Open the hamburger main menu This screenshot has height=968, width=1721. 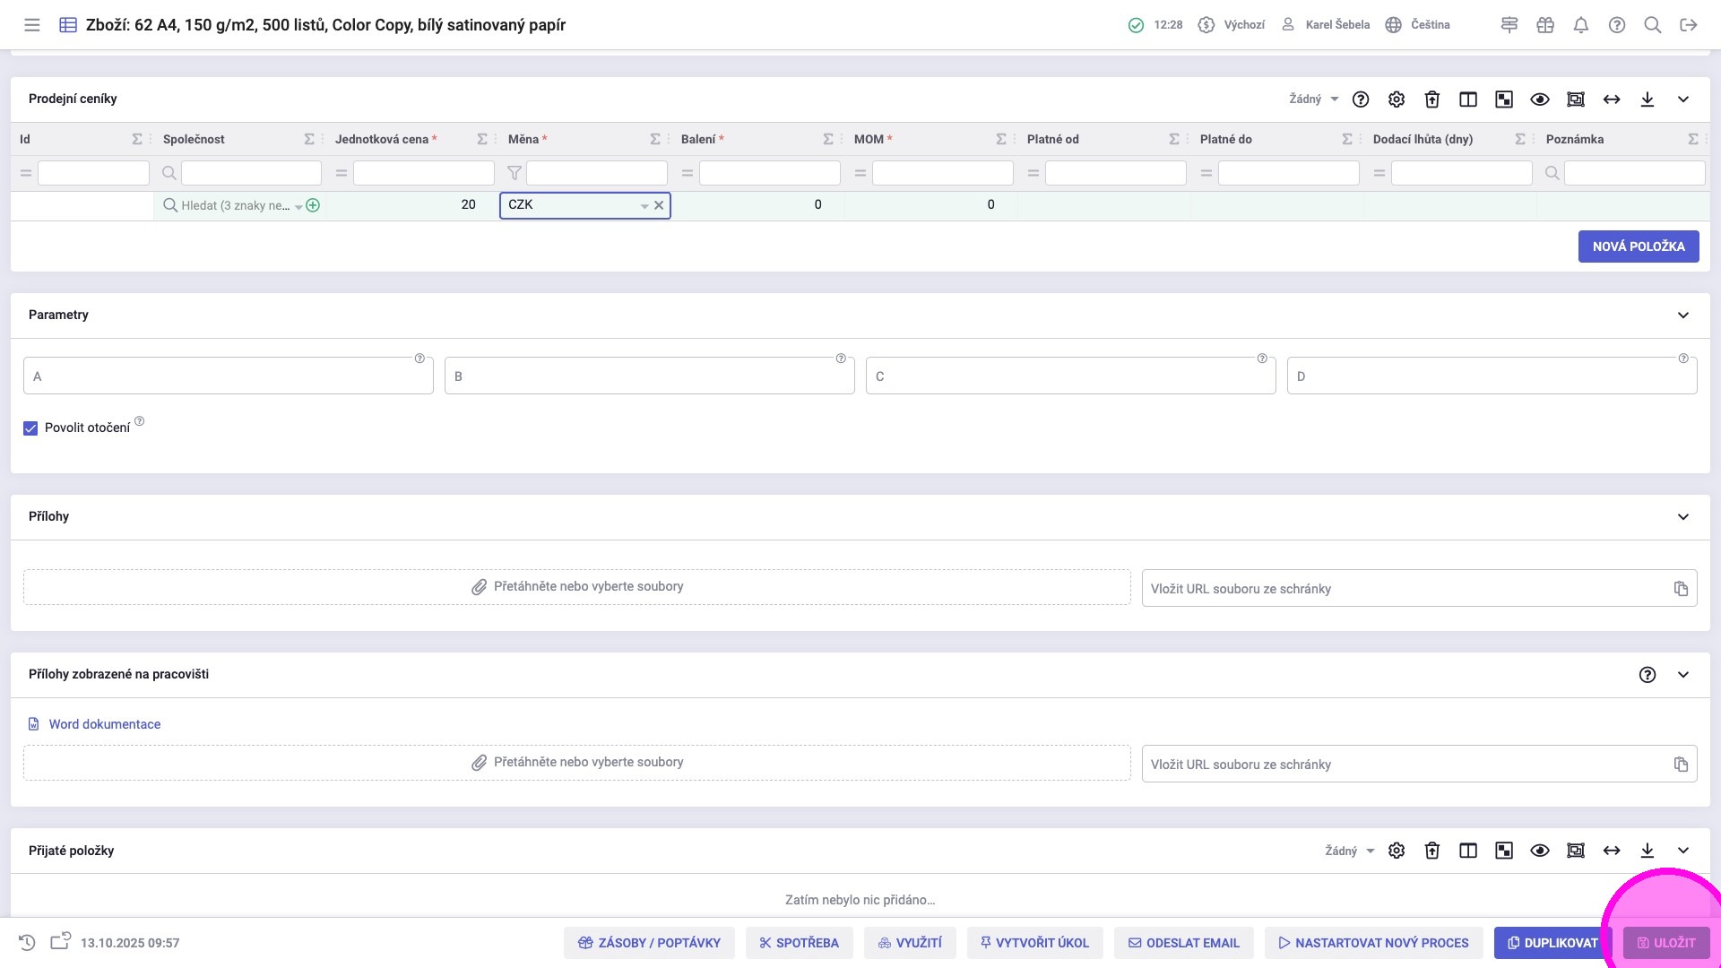(32, 25)
